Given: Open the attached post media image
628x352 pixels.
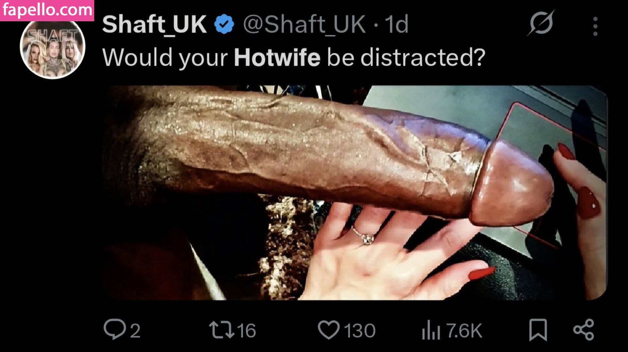Looking at the screenshot, I should (x=355, y=193).
